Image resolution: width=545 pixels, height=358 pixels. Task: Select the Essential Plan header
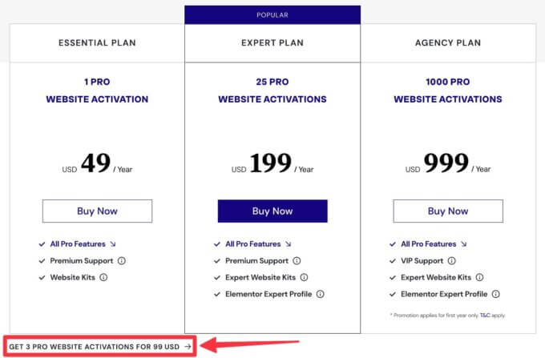click(97, 42)
